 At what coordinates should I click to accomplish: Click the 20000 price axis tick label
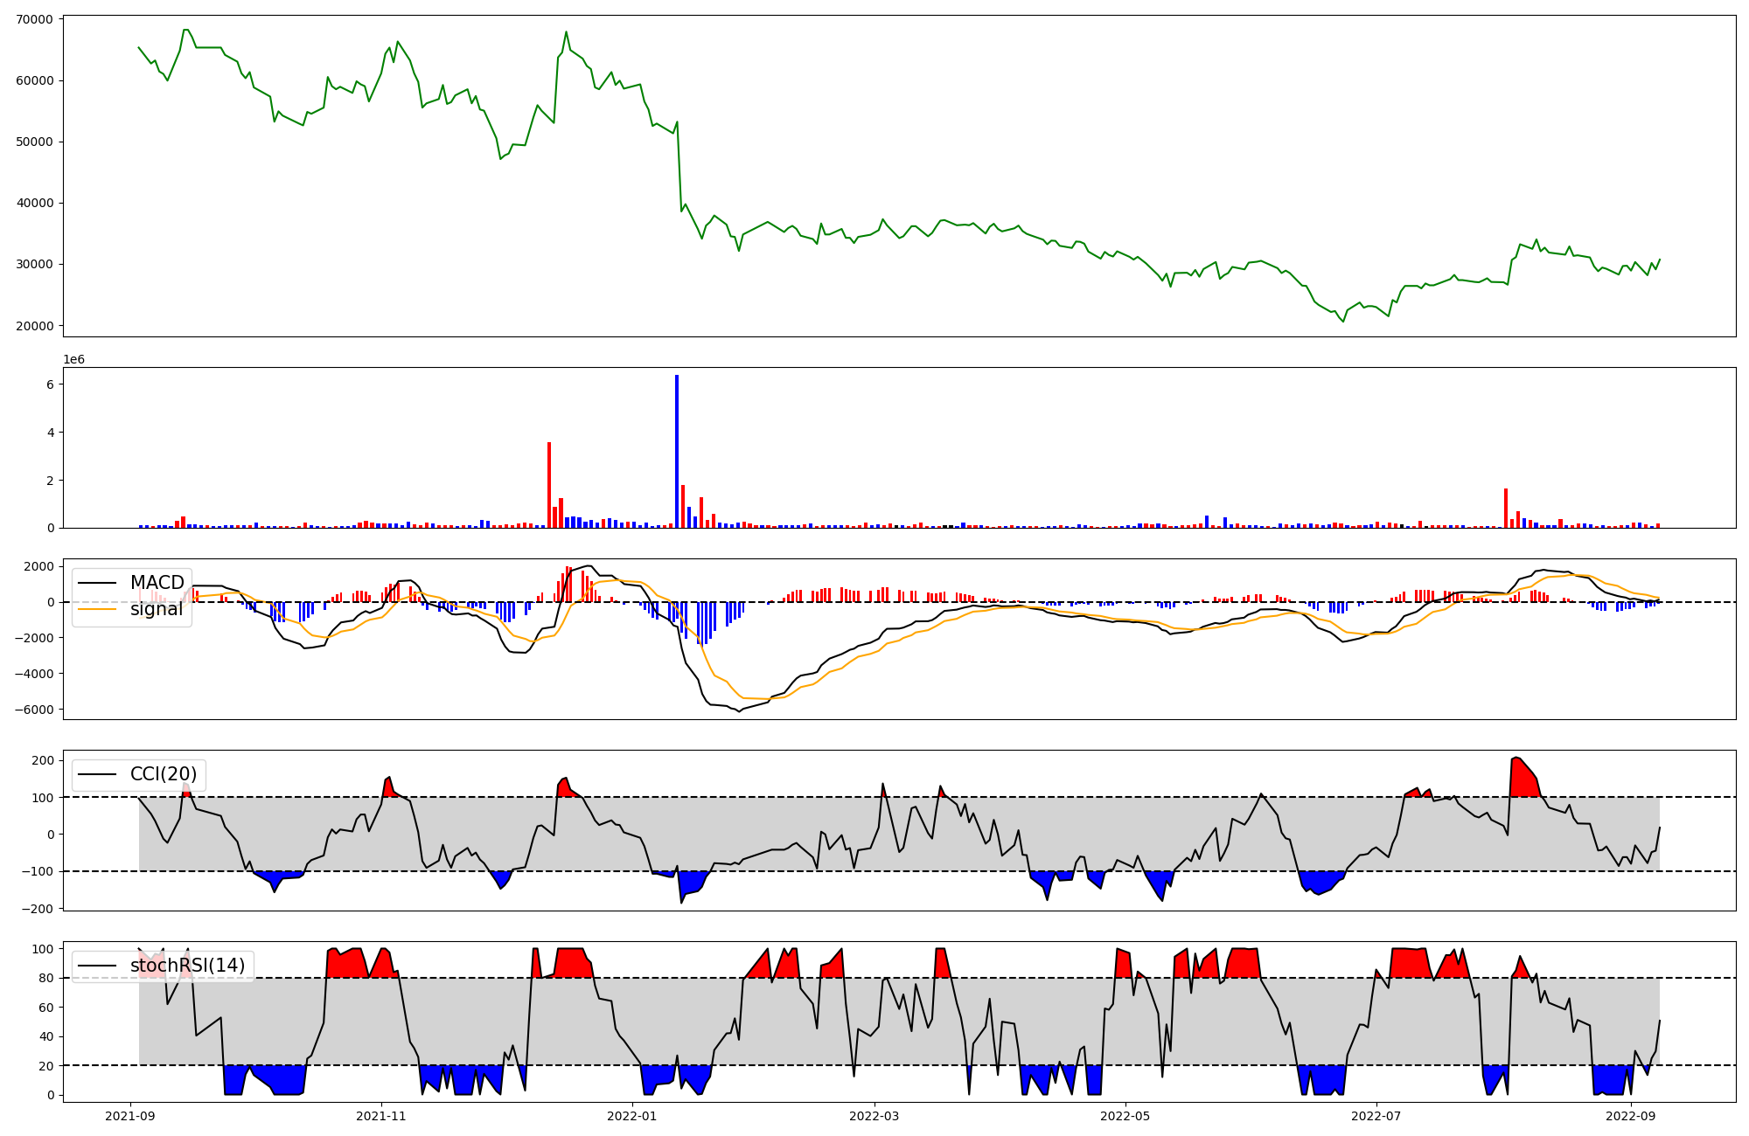(x=35, y=326)
